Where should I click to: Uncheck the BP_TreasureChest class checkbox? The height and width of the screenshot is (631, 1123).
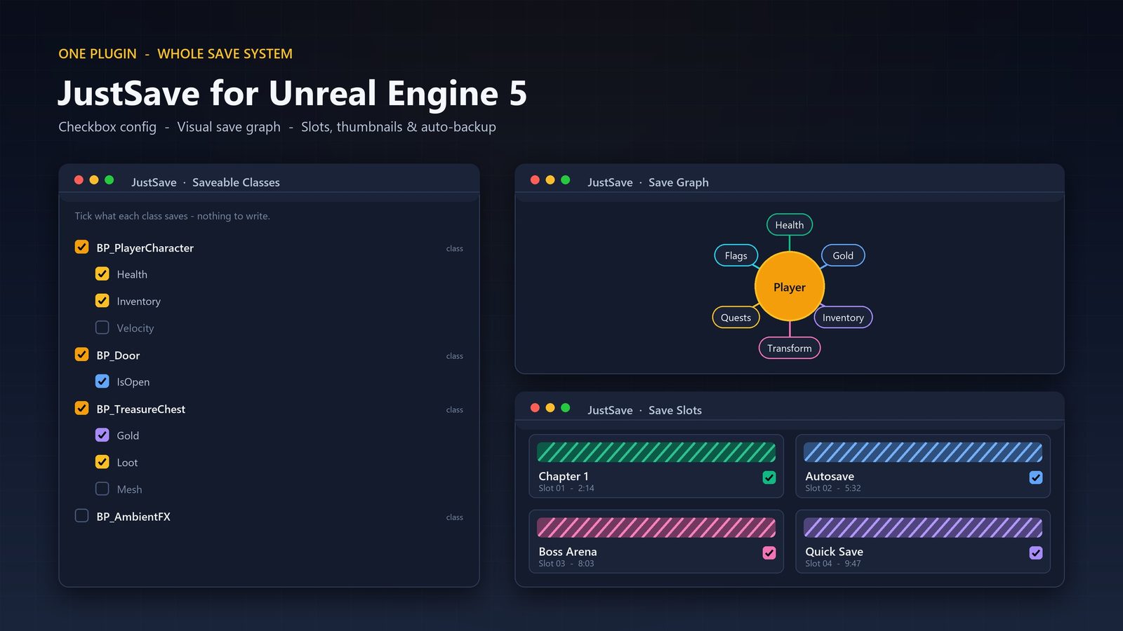tap(81, 408)
